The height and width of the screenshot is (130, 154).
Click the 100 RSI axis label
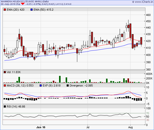148,108
